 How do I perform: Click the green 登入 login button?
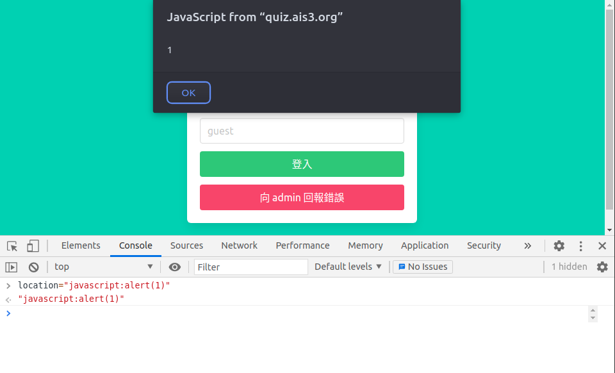(302, 164)
